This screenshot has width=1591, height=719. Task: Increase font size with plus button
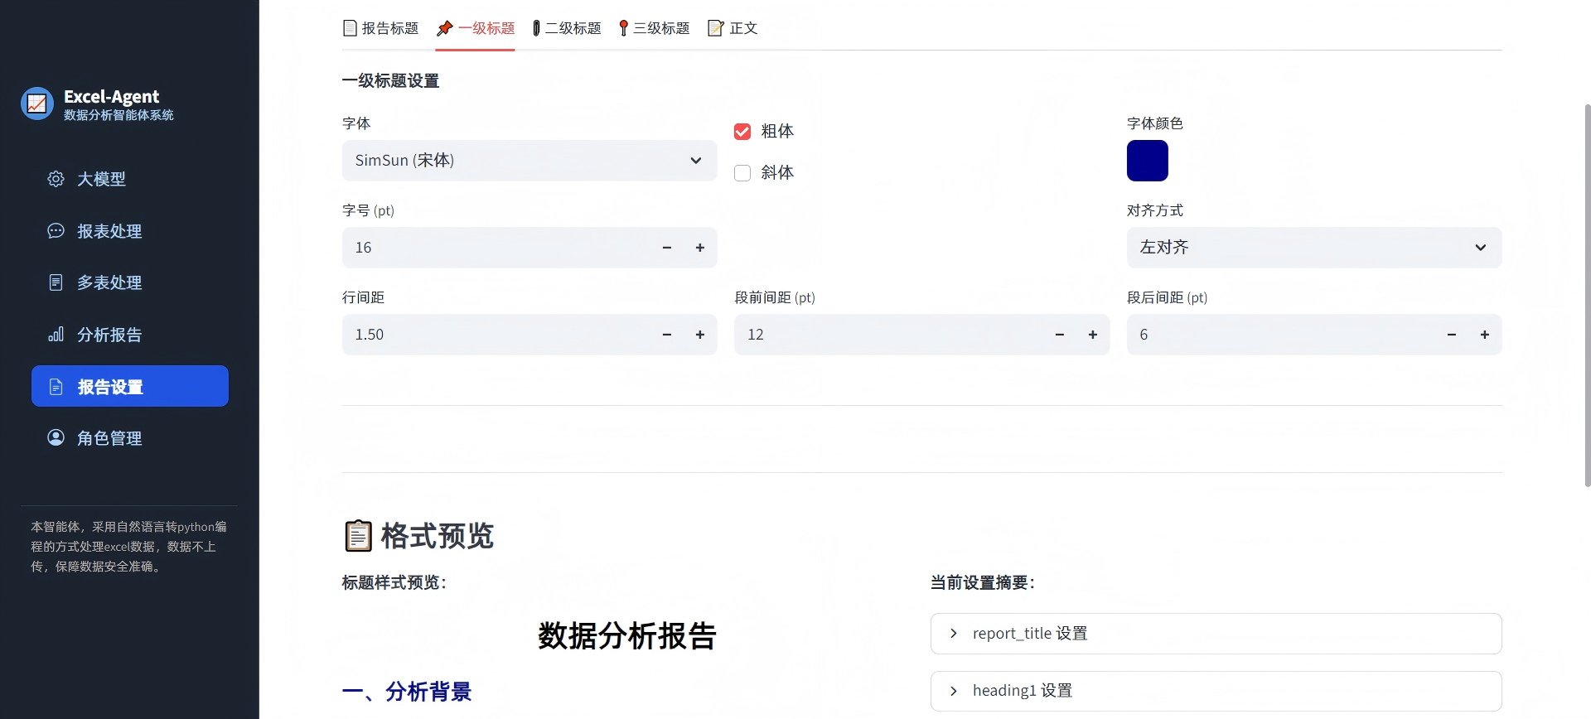(699, 248)
